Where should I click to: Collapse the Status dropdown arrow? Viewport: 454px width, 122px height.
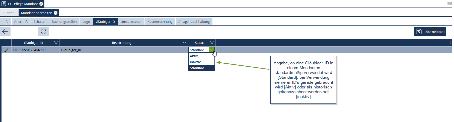point(212,50)
